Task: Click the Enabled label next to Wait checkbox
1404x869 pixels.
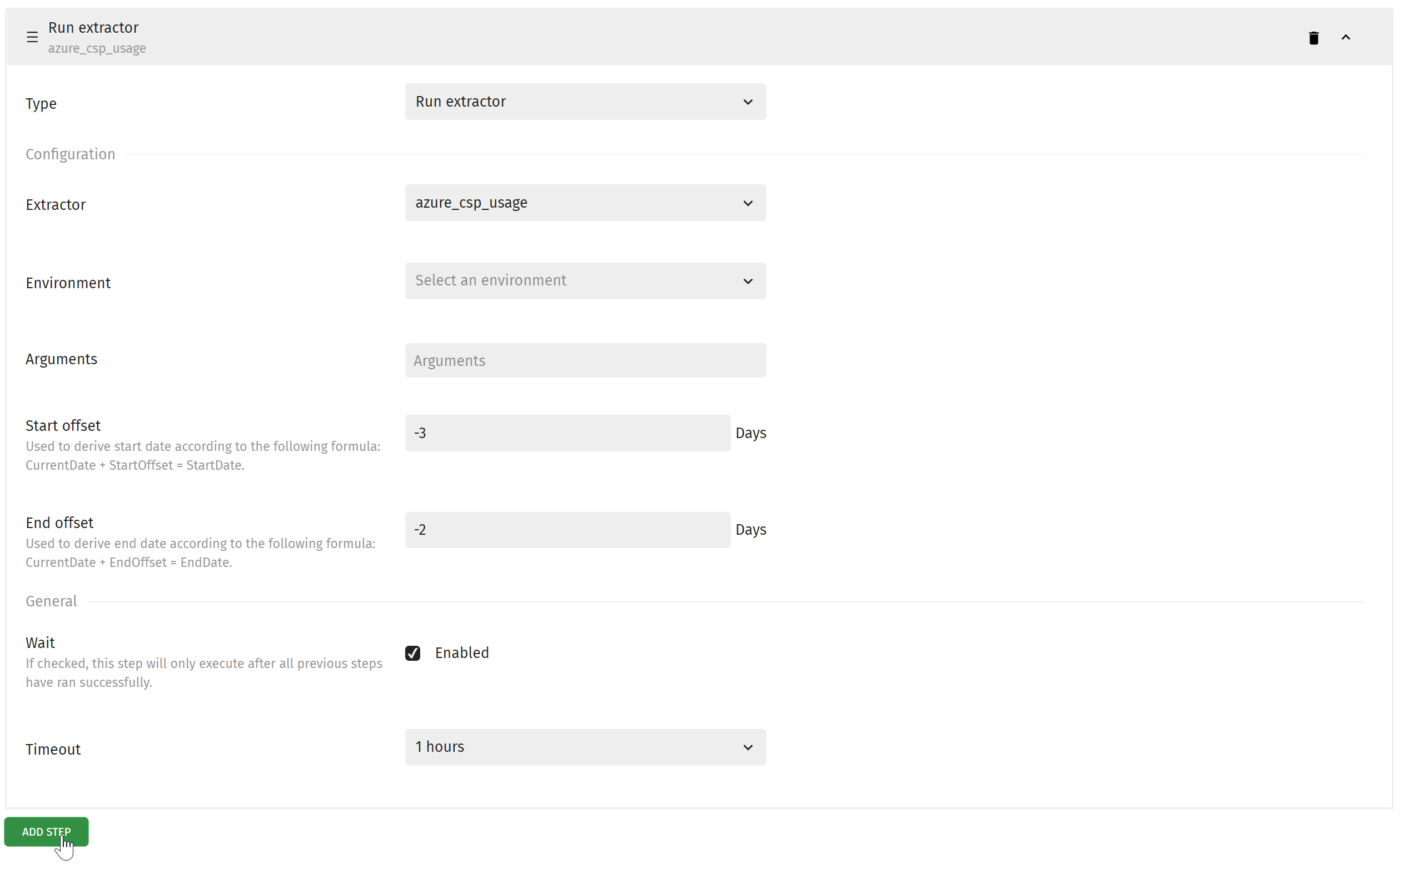Action: pyautogui.click(x=462, y=653)
